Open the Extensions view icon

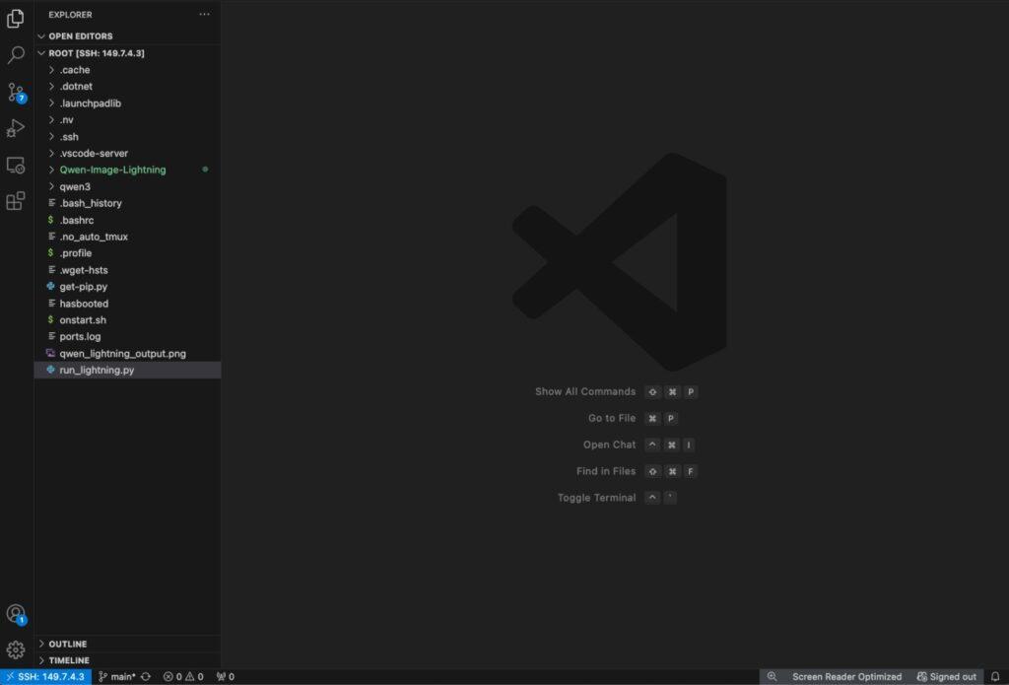[x=16, y=201]
